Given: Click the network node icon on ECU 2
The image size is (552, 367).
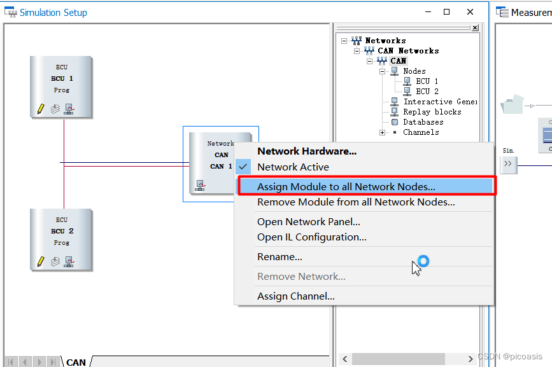Looking at the screenshot, I should tap(69, 261).
